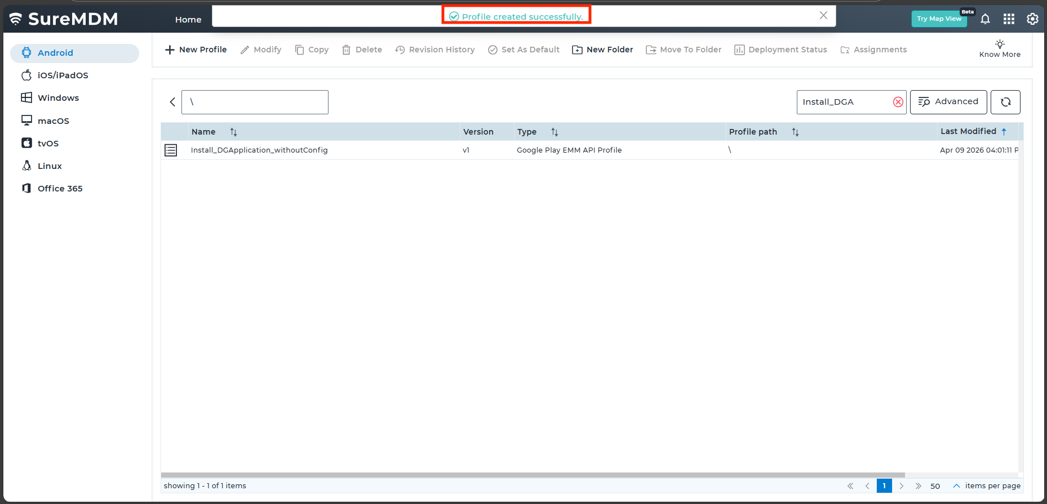Refresh the profile list
Screen dimensions: 1047x504
click(1005, 102)
